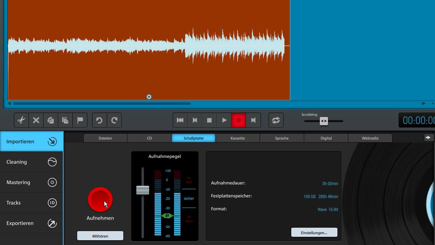This screenshot has height=245, width=435.
Task: Open the Tracks section
Action: [32, 203]
